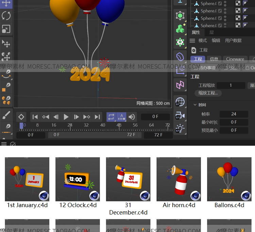Click the pink symmetry shapes icon

click(x=180, y=85)
